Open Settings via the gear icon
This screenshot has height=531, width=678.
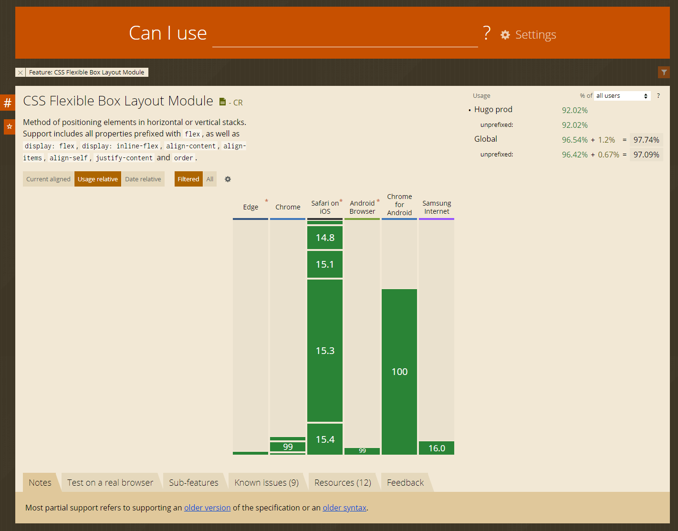[505, 35]
